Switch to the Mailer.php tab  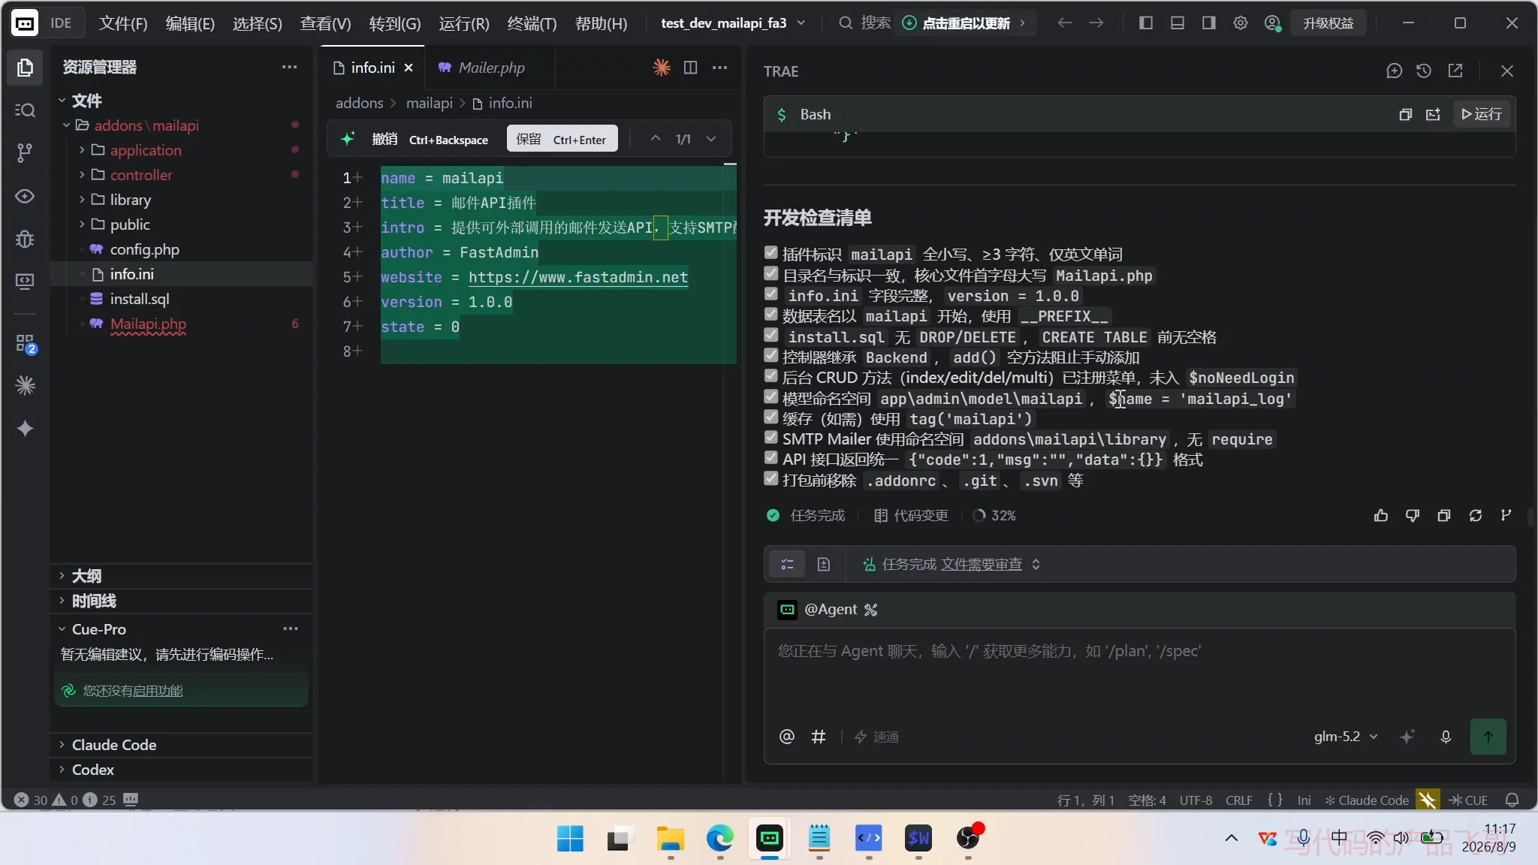(x=491, y=68)
